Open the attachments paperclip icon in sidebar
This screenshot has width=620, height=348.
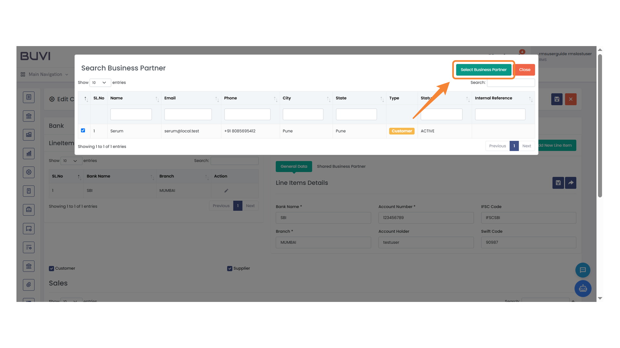[29, 285]
